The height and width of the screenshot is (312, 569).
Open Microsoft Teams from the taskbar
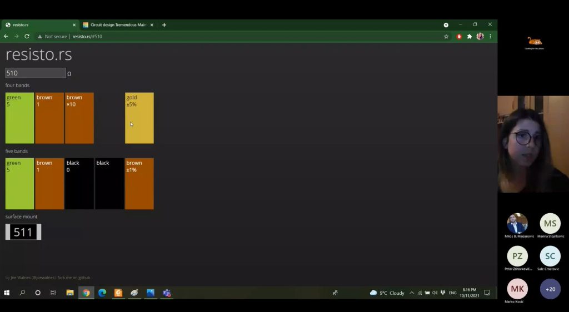coord(167,293)
